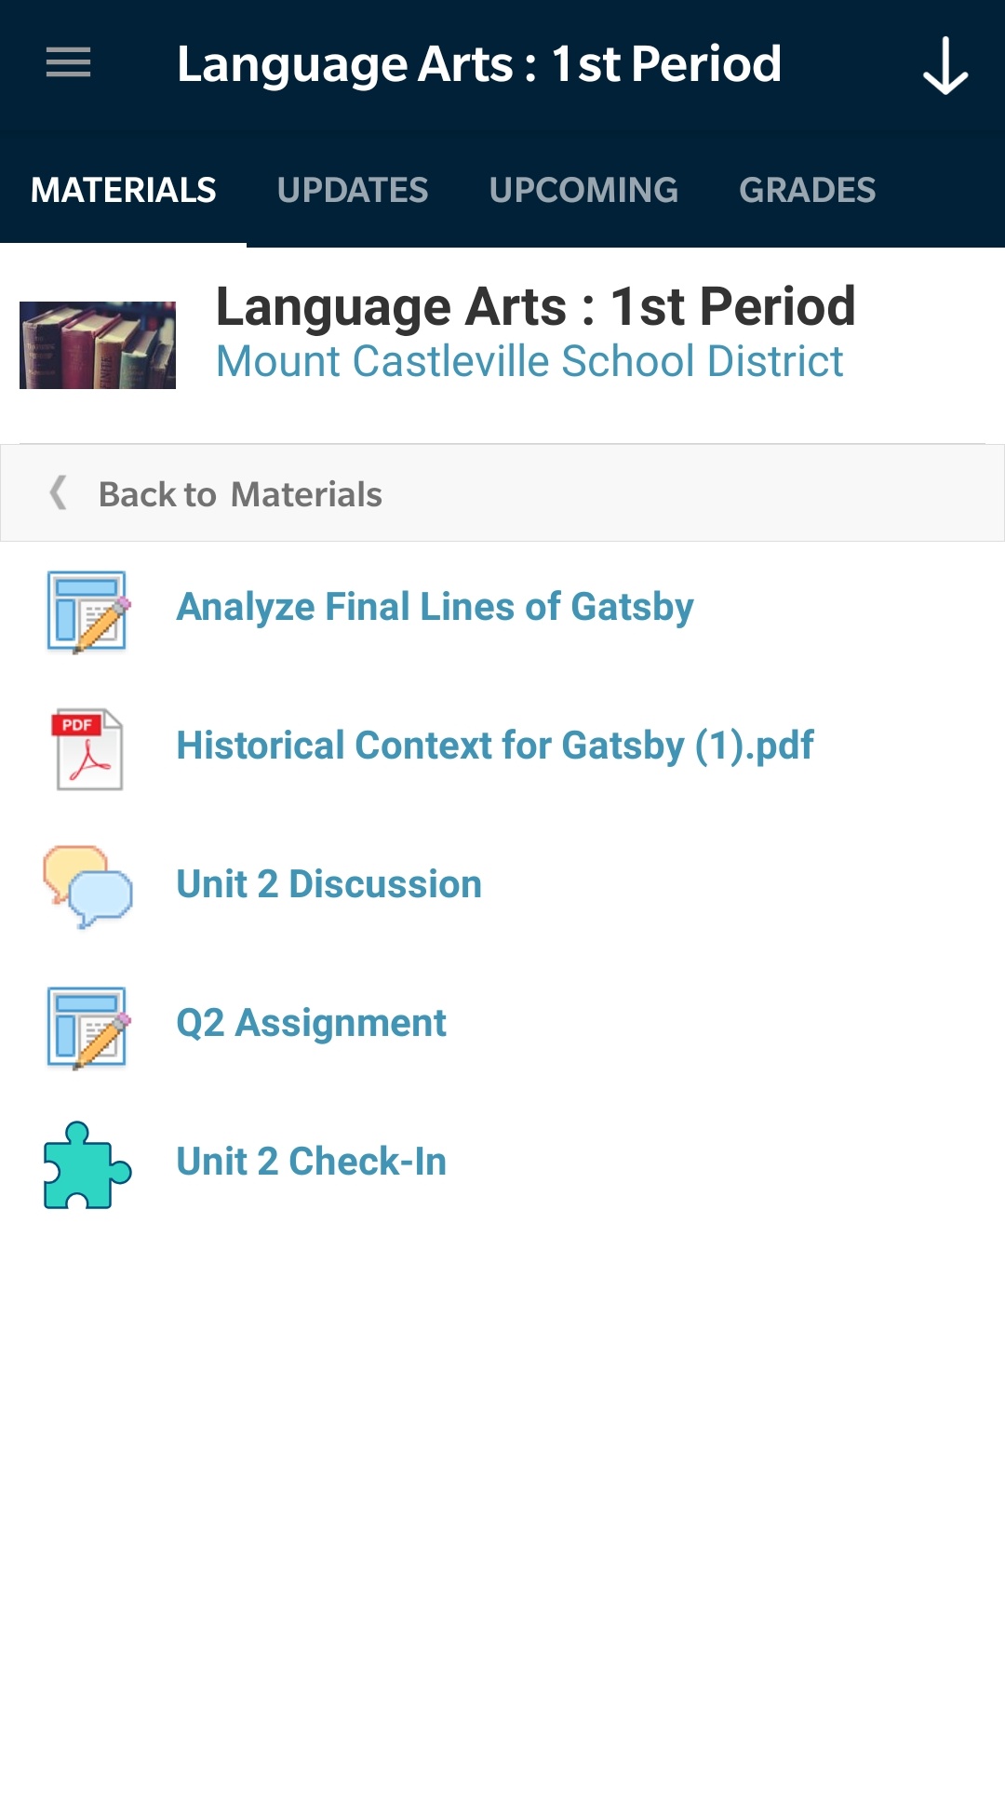
Task: Tap the green puzzle piece icon
Action: [87, 1165]
